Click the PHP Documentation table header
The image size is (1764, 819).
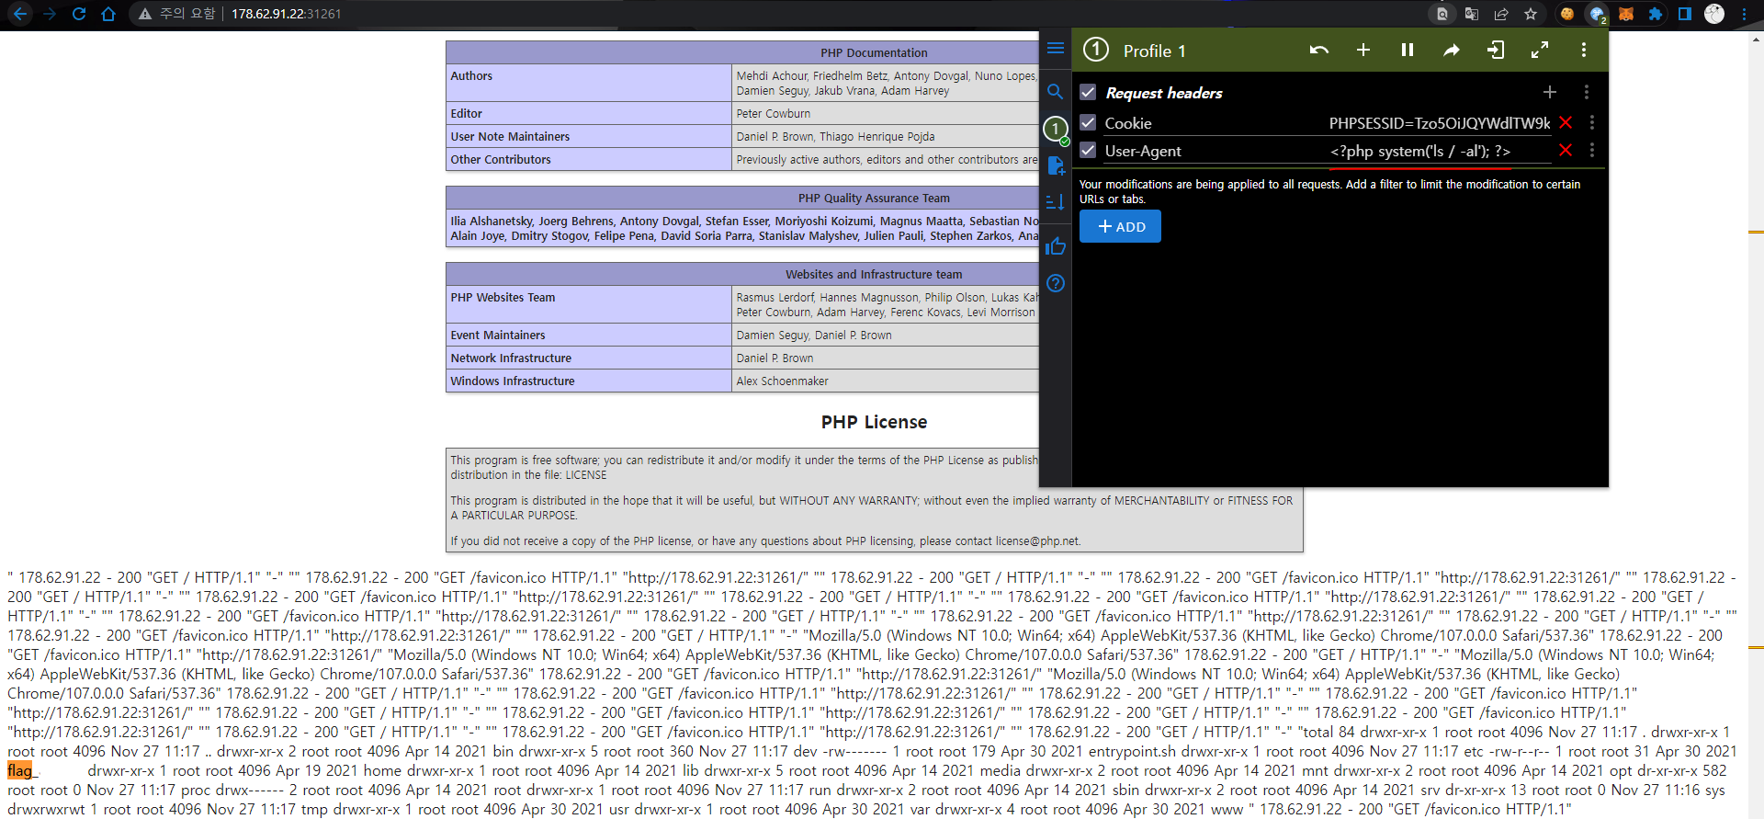click(874, 52)
